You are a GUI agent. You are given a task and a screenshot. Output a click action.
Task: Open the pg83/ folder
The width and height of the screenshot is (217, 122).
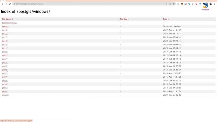coord(5,63)
